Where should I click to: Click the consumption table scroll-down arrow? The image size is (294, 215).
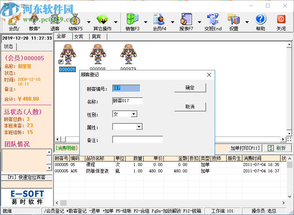pyautogui.click(x=290, y=197)
